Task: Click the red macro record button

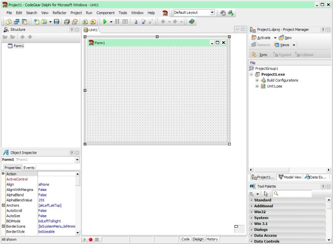Action: 91,240
